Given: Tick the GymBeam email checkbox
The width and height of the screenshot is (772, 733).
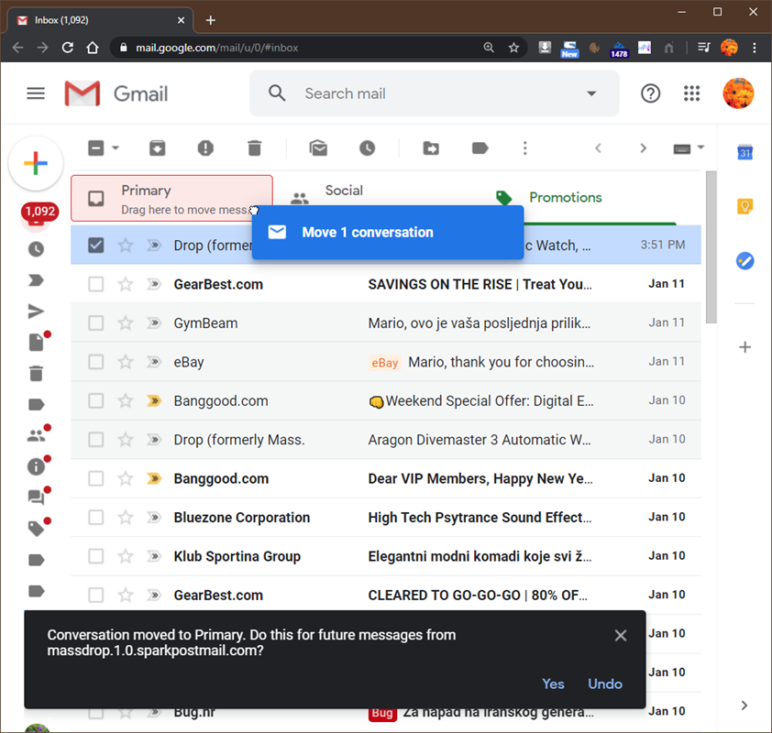Looking at the screenshot, I should point(96,323).
